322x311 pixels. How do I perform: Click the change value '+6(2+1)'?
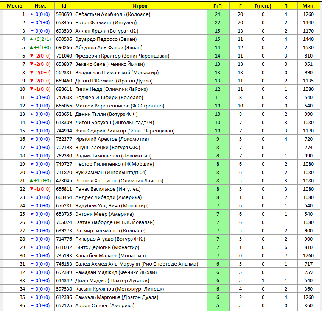[x=42, y=39]
